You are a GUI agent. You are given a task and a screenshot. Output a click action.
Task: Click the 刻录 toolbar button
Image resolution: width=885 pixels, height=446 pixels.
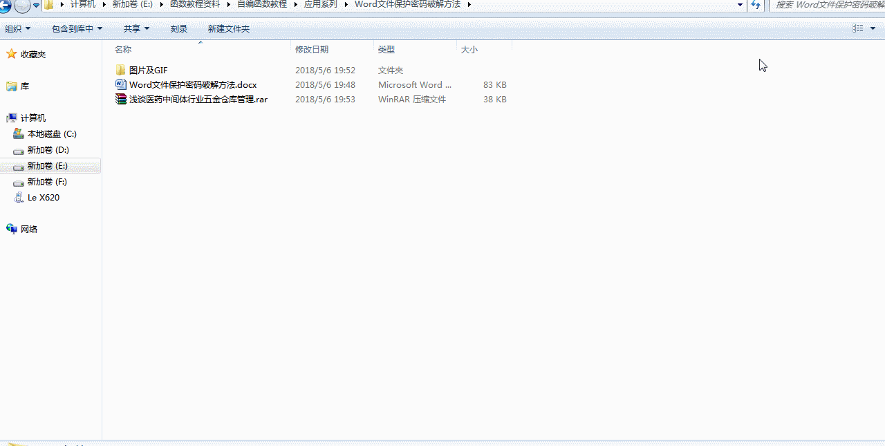pos(179,28)
